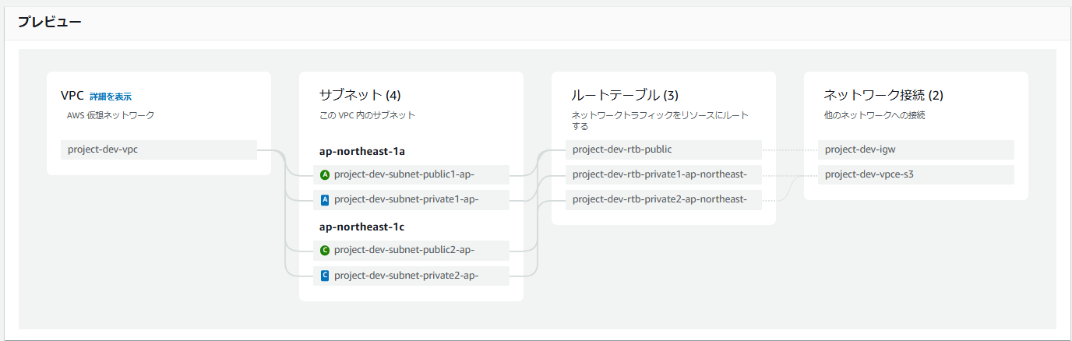1072x341 pixels.
Task: Click the green public1 subnet icon
Action: click(x=325, y=175)
